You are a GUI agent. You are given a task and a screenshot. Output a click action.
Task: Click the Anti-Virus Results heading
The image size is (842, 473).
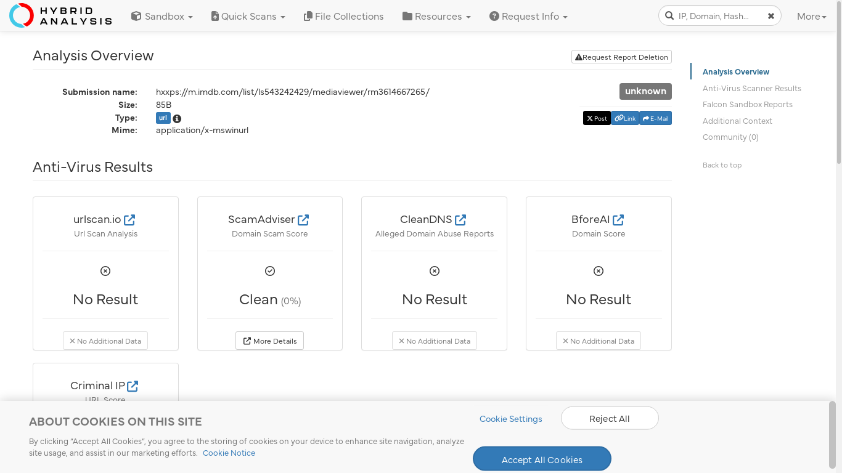tap(92, 167)
